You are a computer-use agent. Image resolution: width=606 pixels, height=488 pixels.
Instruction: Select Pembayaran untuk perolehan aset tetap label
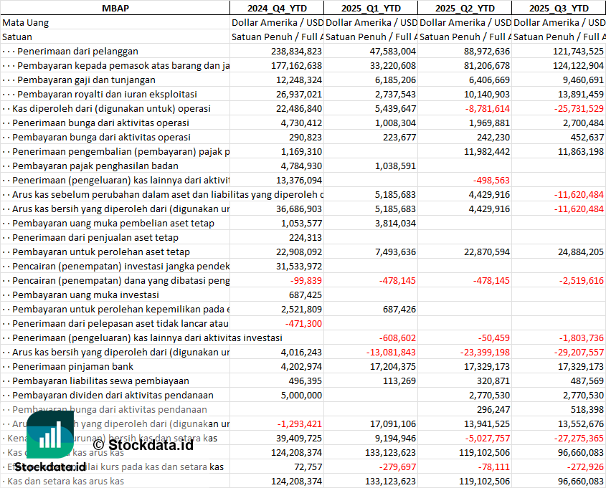pos(101,252)
